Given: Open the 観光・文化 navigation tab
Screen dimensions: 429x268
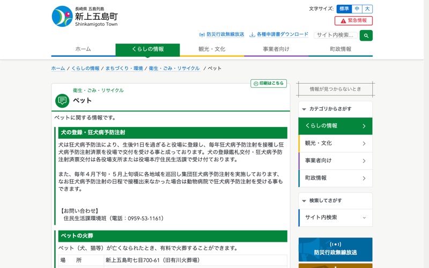Looking at the screenshot, I should (x=212, y=49).
